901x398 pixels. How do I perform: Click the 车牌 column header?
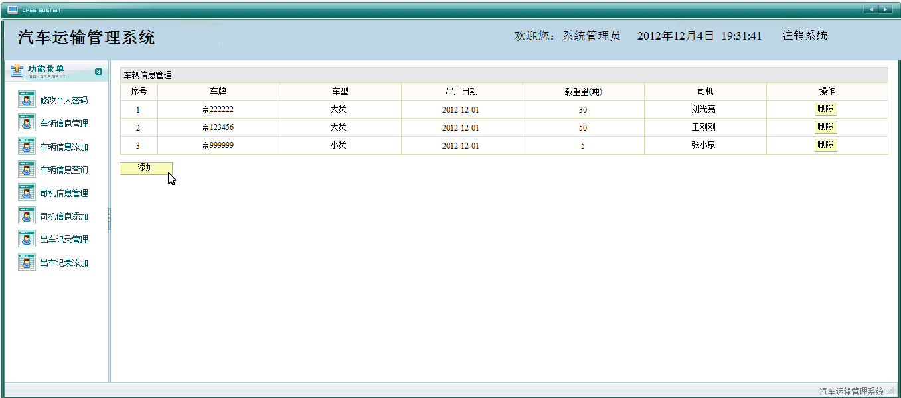[218, 92]
